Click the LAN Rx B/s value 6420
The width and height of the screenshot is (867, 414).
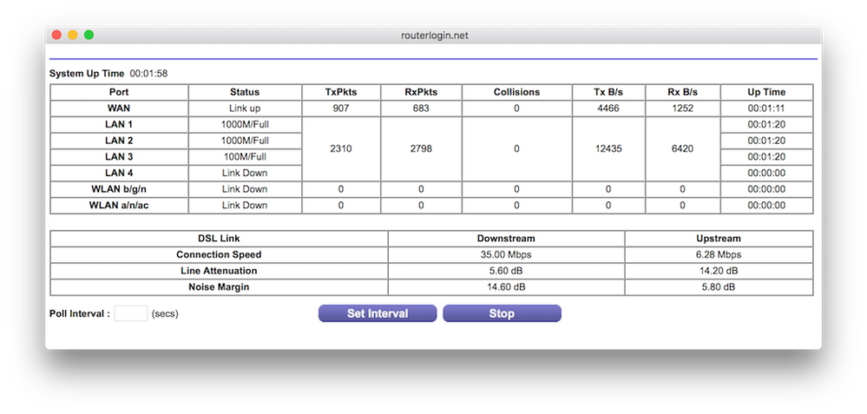tap(683, 148)
